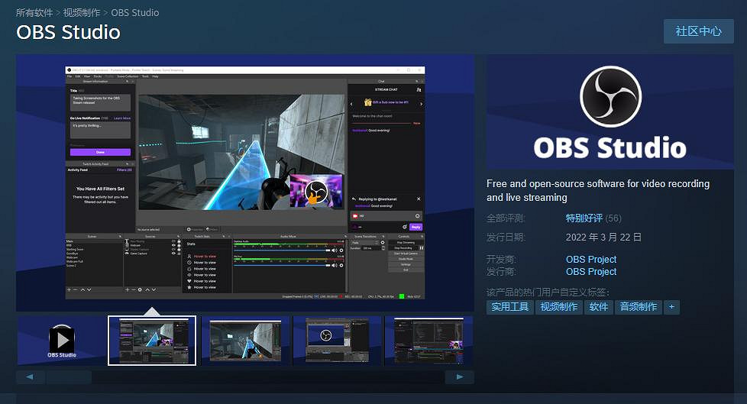Select the 软件 tag
Viewport: 747px width, 404px height.
click(599, 307)
